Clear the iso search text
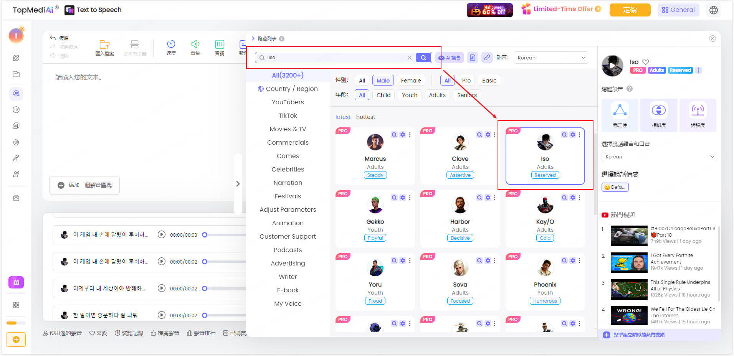The image size is (734, 356). click(410, 58)
